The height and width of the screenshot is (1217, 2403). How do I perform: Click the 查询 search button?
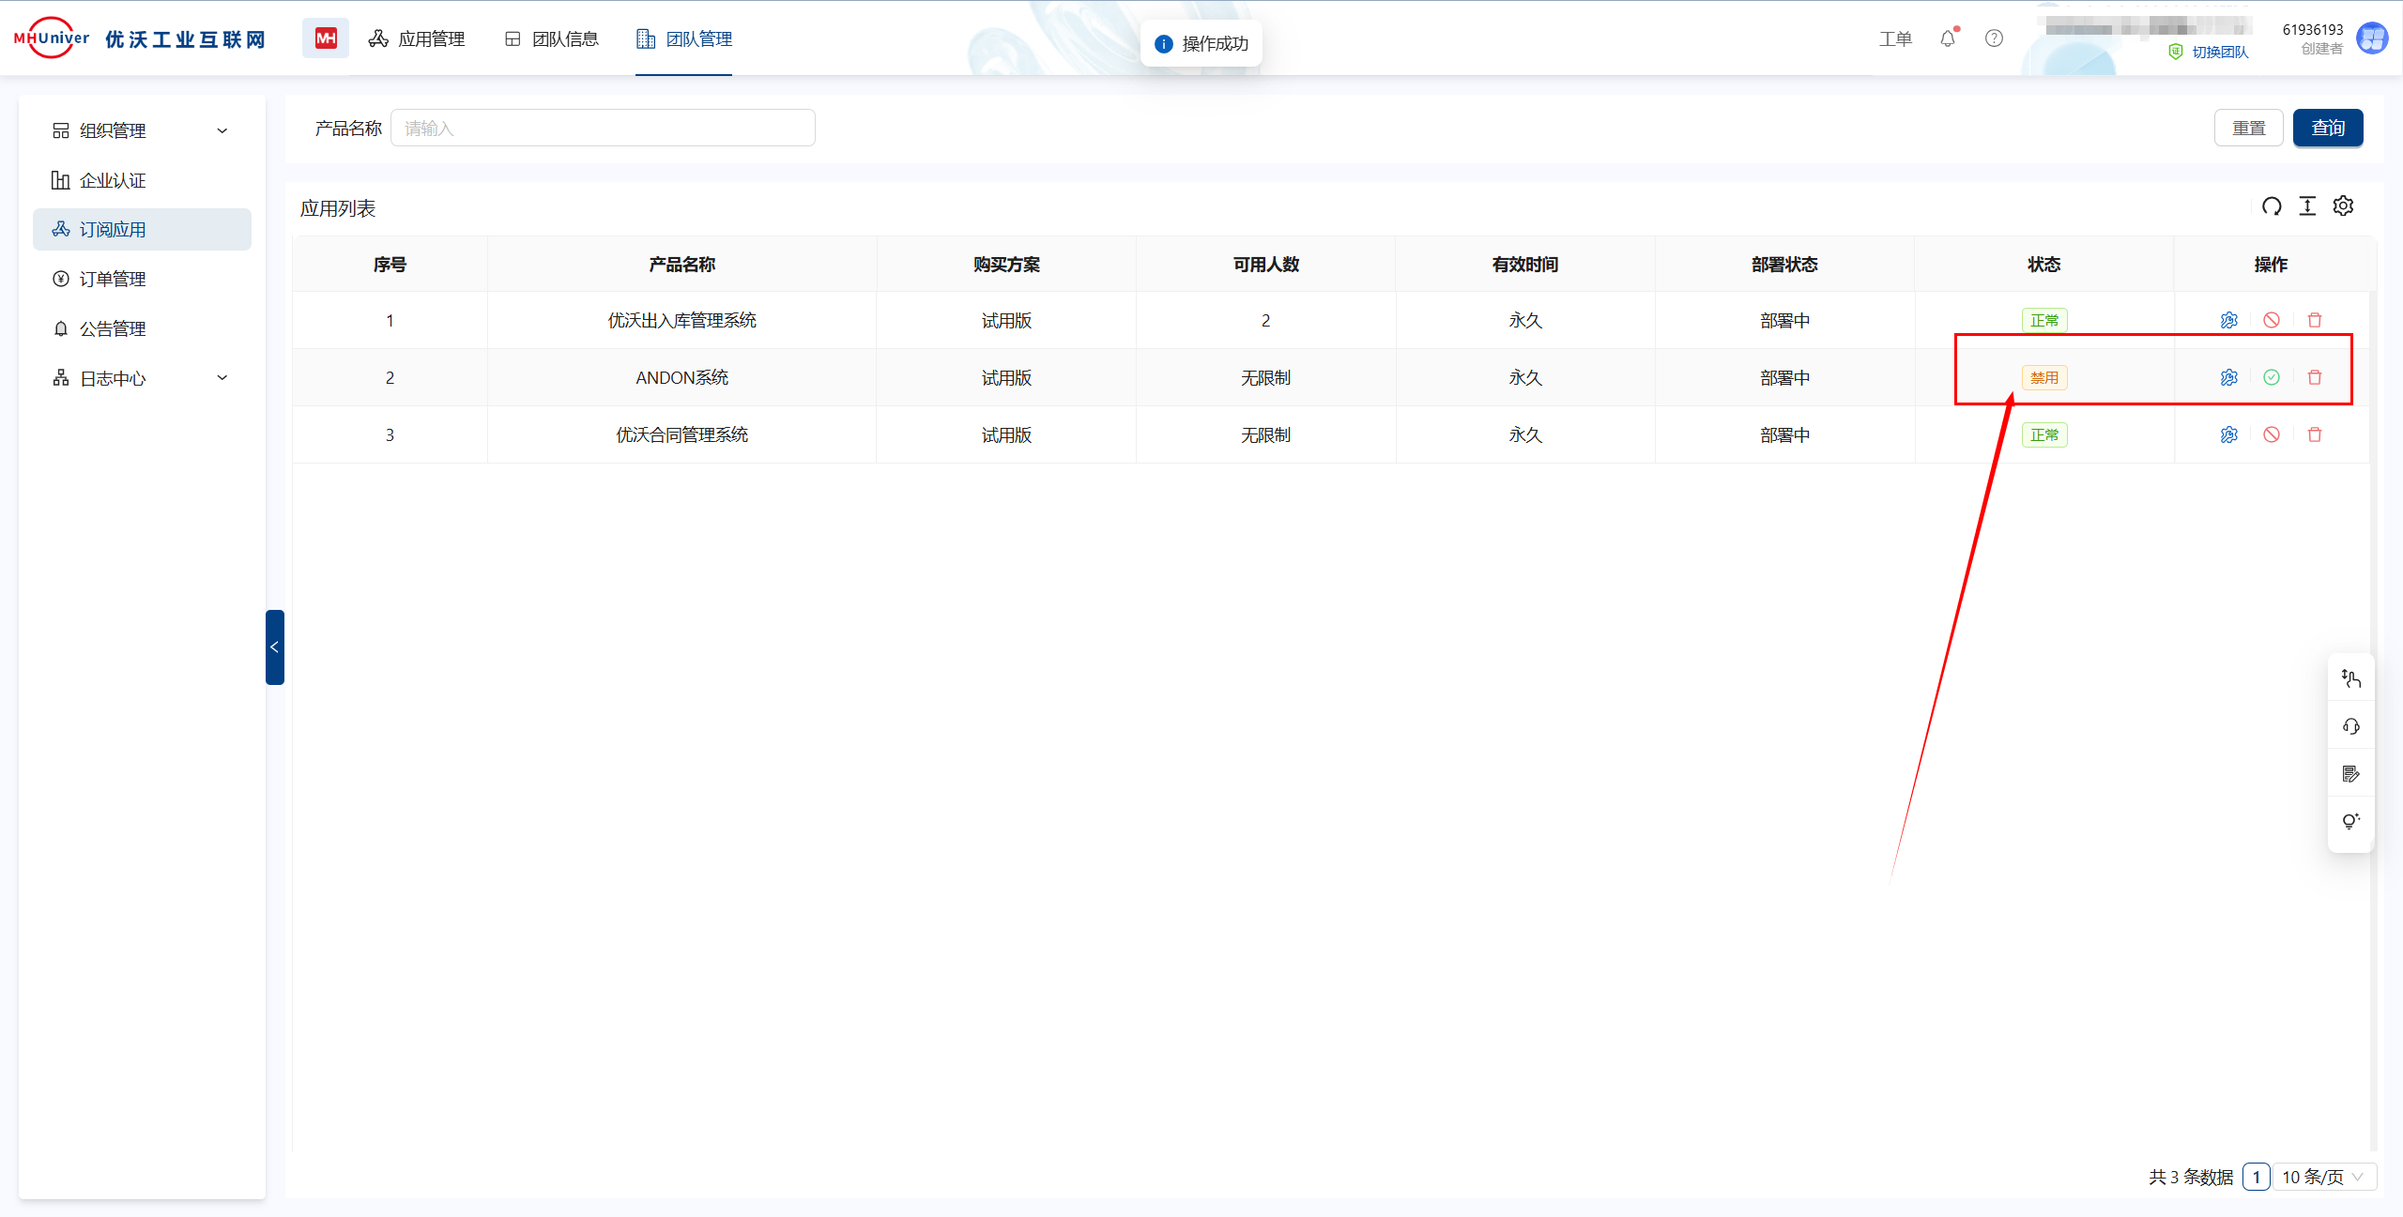2327,128
